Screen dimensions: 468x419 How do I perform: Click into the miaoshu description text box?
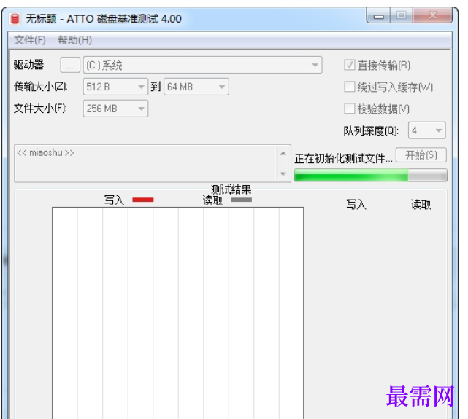146,163
